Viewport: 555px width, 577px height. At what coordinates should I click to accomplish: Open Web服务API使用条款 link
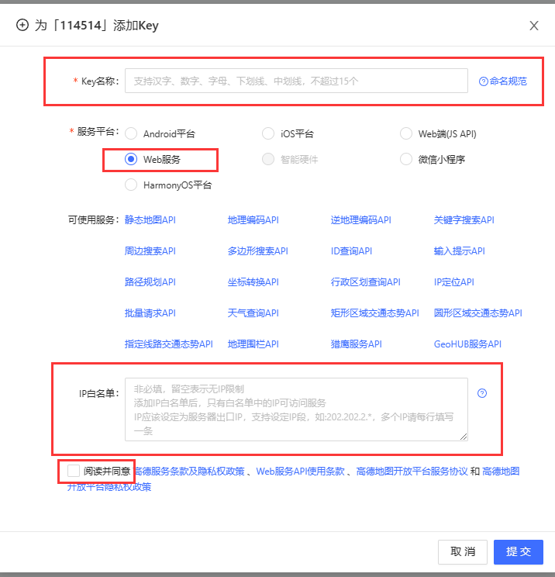(x=301, y=471)
